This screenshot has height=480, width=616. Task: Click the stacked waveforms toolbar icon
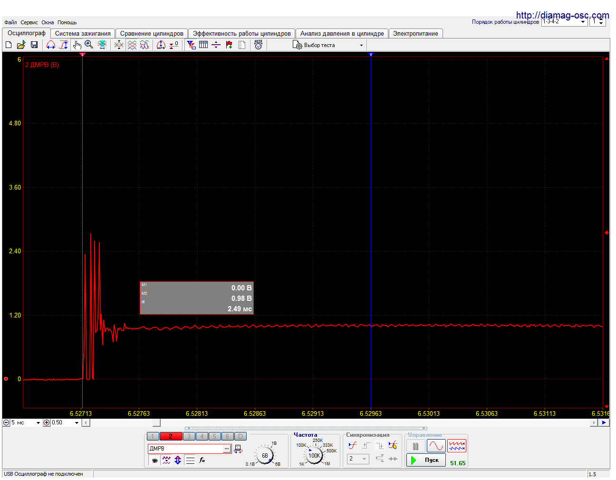pyautogui.click(x=132, y=45)
